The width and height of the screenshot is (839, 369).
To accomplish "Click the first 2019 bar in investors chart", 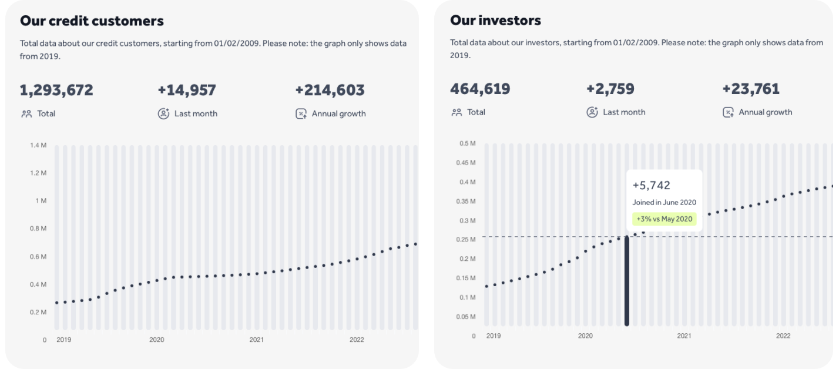I will click(x=486, y=235).
